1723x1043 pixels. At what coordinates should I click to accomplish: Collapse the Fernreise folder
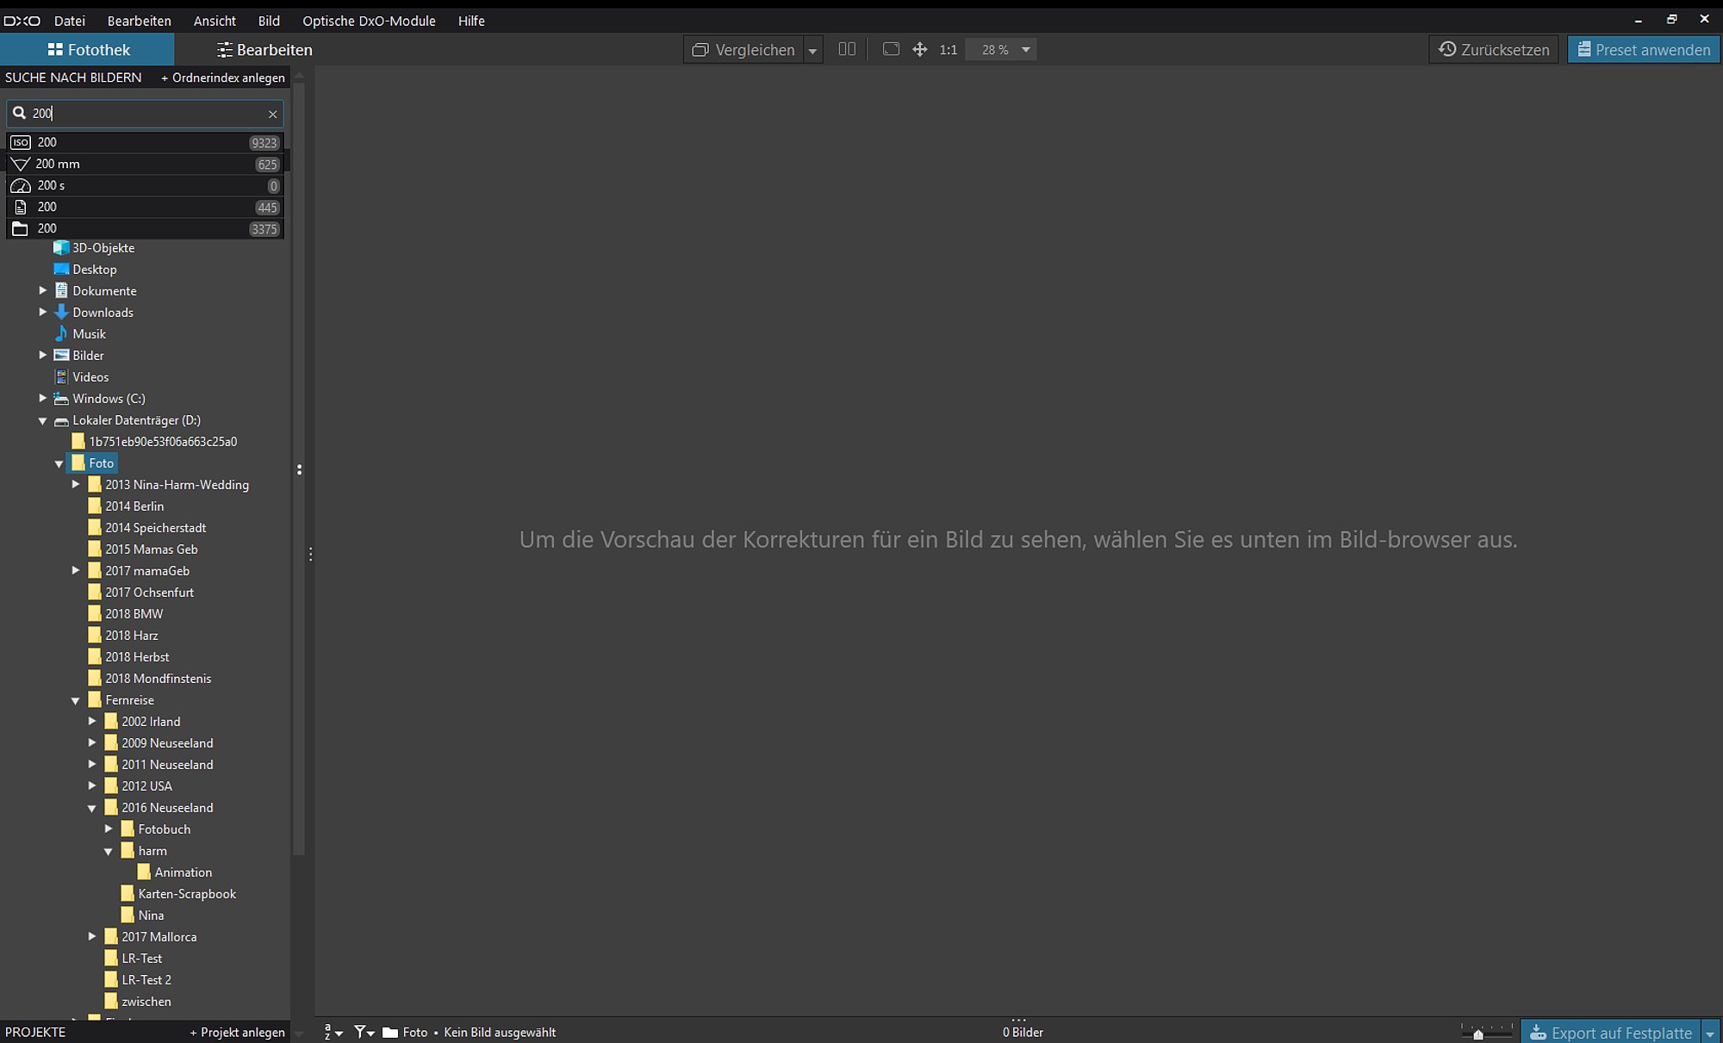tap(76, 700)
